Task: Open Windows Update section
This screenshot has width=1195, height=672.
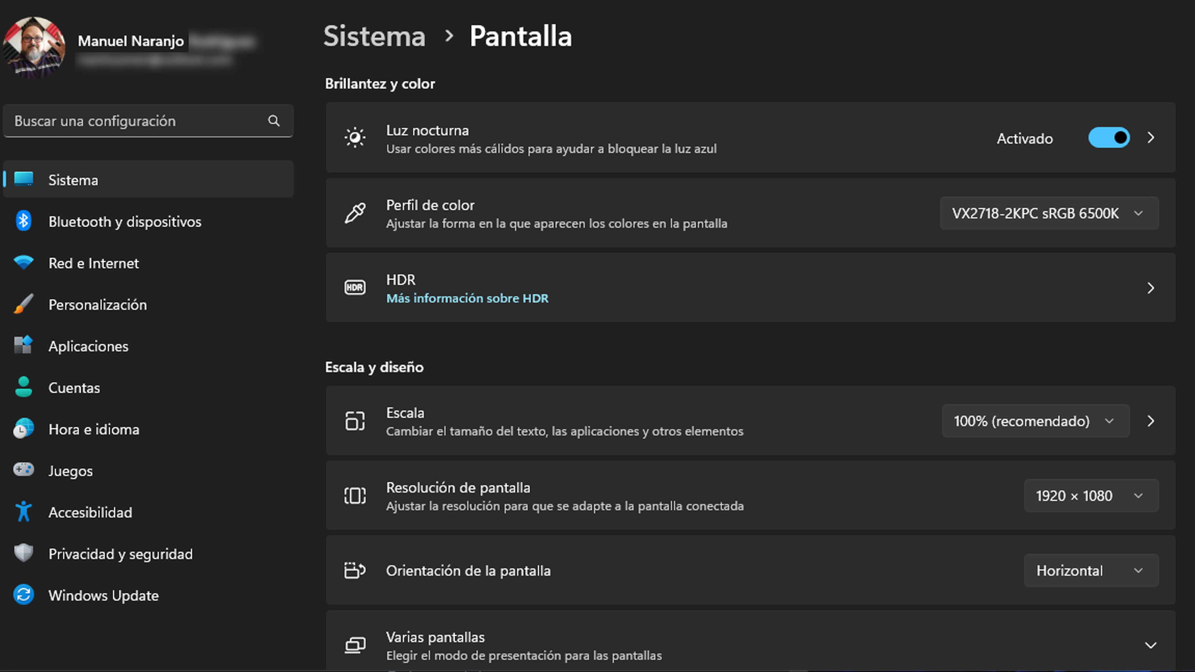Action: tap(148, 595)
